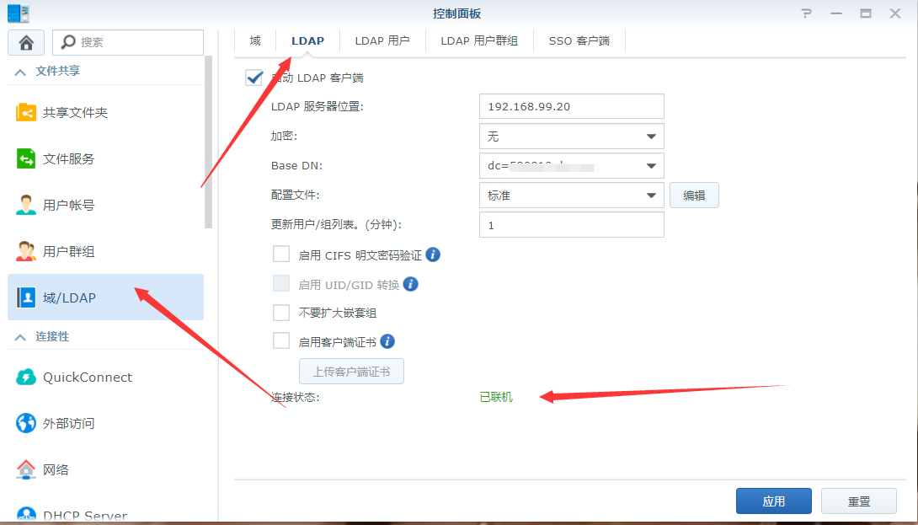Tick 启用客户端证书 checkbox
Viewport: 918px width, 525px height.
pyautogui.click(x=281, y=341)
